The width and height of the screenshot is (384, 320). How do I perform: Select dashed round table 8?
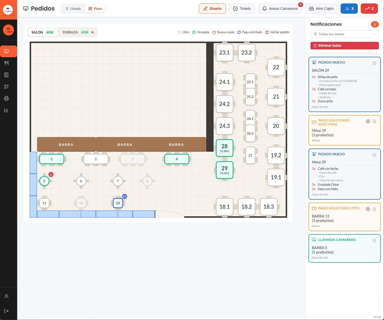pos(147,181)
